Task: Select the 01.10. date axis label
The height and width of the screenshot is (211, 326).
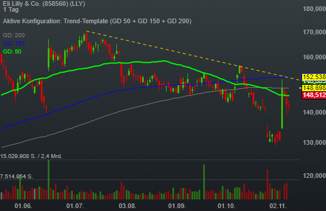Action: pyautogui.click(x=226, y=206)
